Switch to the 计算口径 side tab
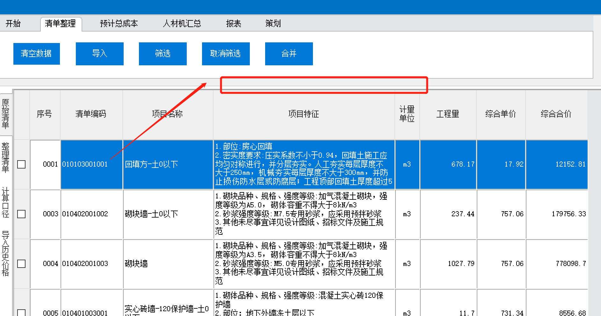The image size is (601, 316). 6,202
